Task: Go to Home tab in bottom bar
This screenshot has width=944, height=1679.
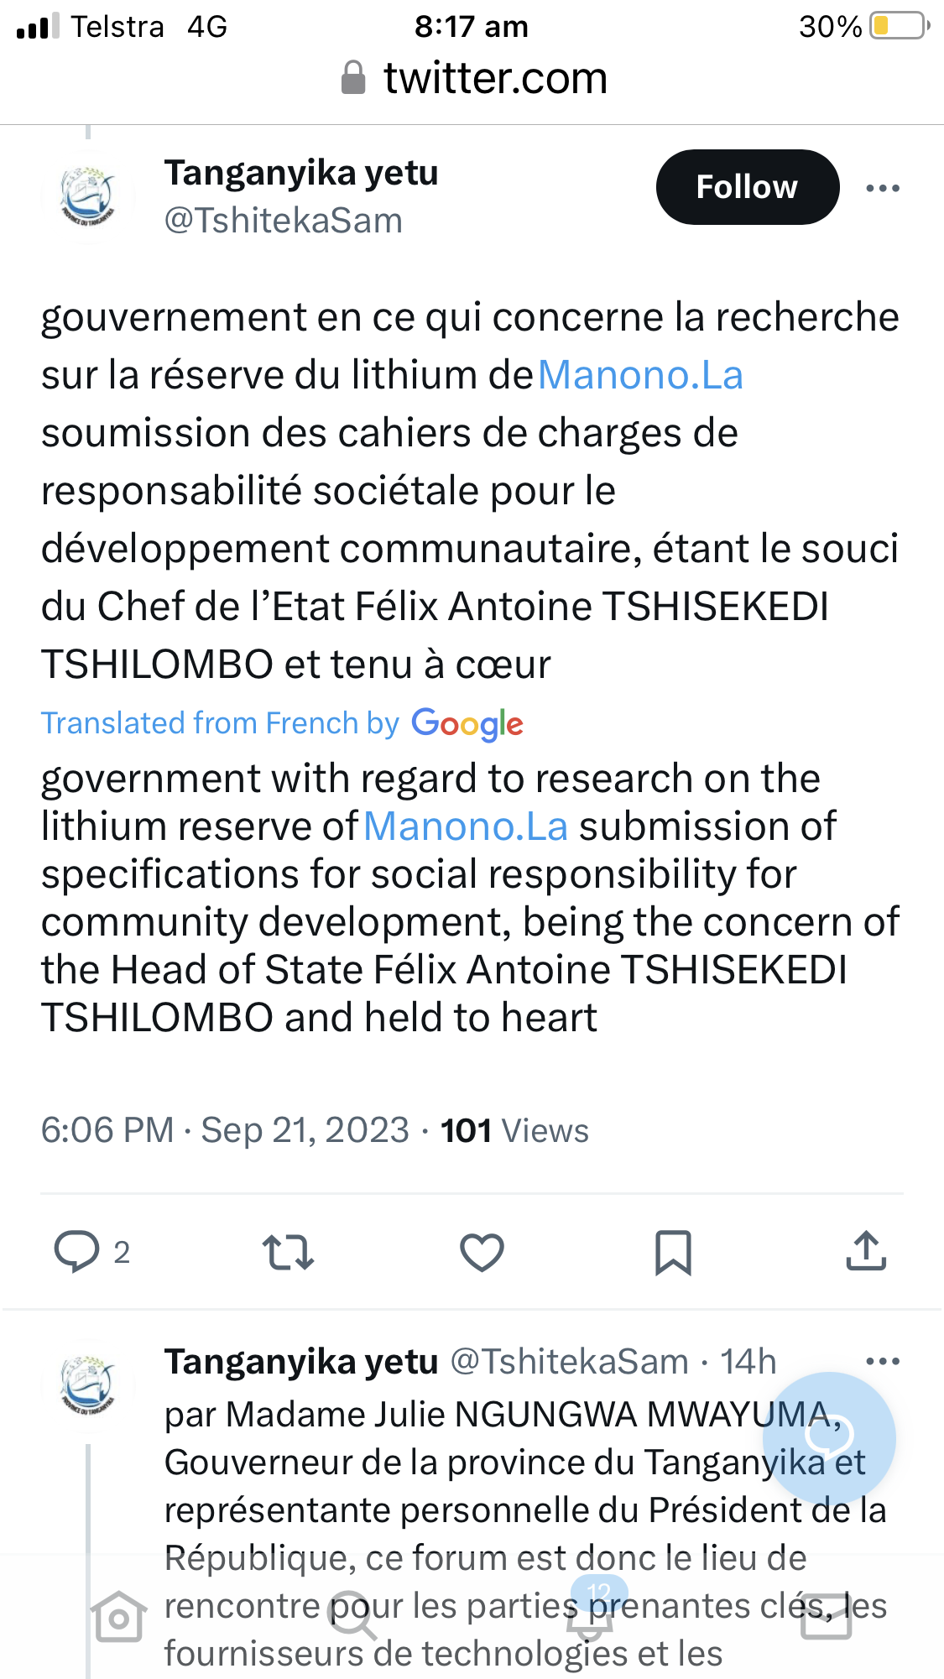Action: (118, 1617)
